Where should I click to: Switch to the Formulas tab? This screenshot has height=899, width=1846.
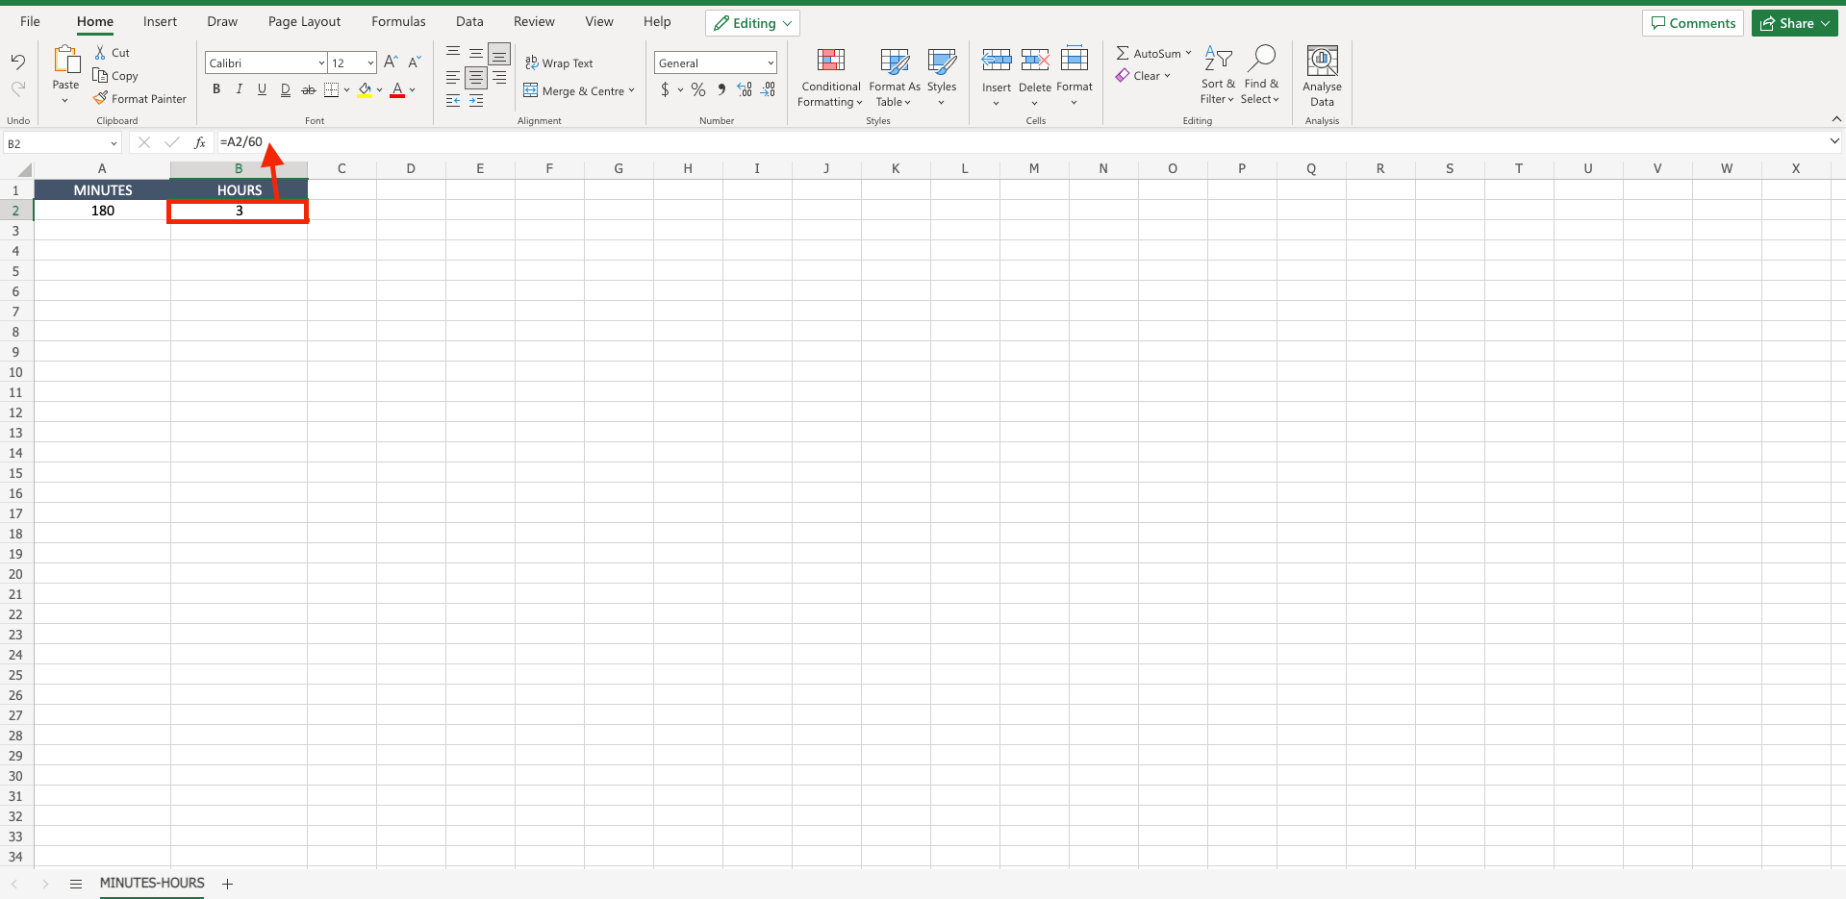click(397, 21)
